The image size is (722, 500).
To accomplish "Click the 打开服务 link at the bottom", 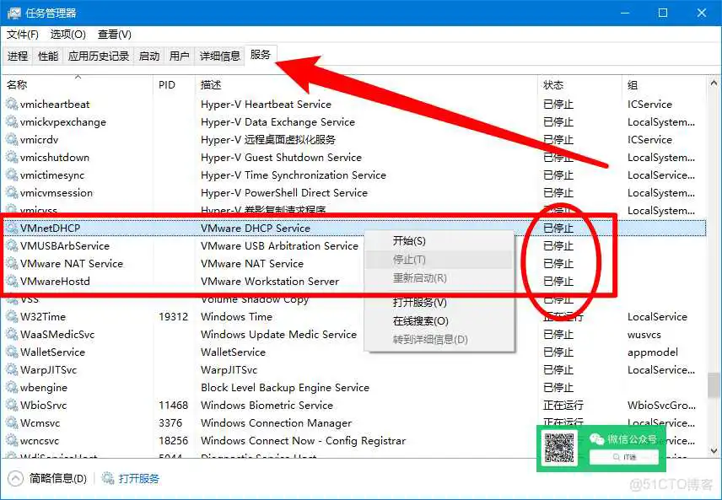I will (140, 476).
